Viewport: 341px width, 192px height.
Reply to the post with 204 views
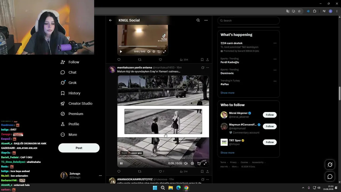(119, 59)
